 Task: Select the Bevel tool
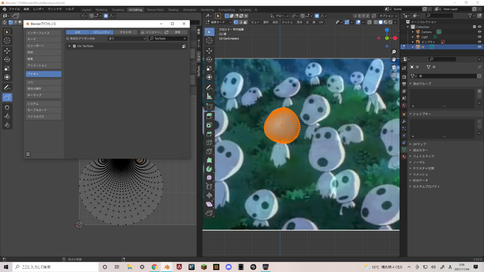209,134
